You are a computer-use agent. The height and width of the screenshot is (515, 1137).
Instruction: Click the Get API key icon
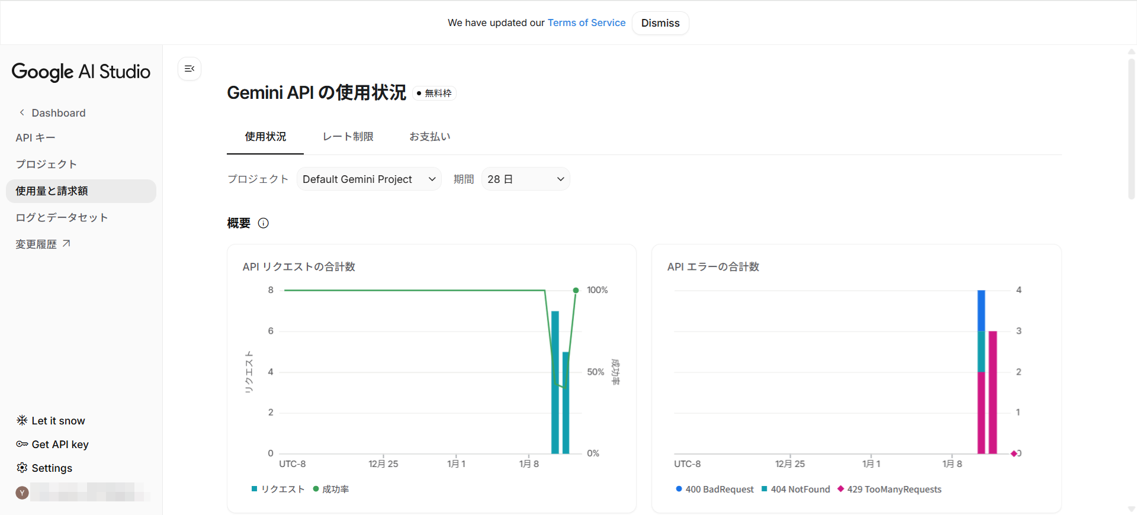point(22,444)
